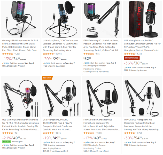This screenshot has height=155, width=163.
Task: Click the Best Seller badge
Action: (x=47, y=78)
